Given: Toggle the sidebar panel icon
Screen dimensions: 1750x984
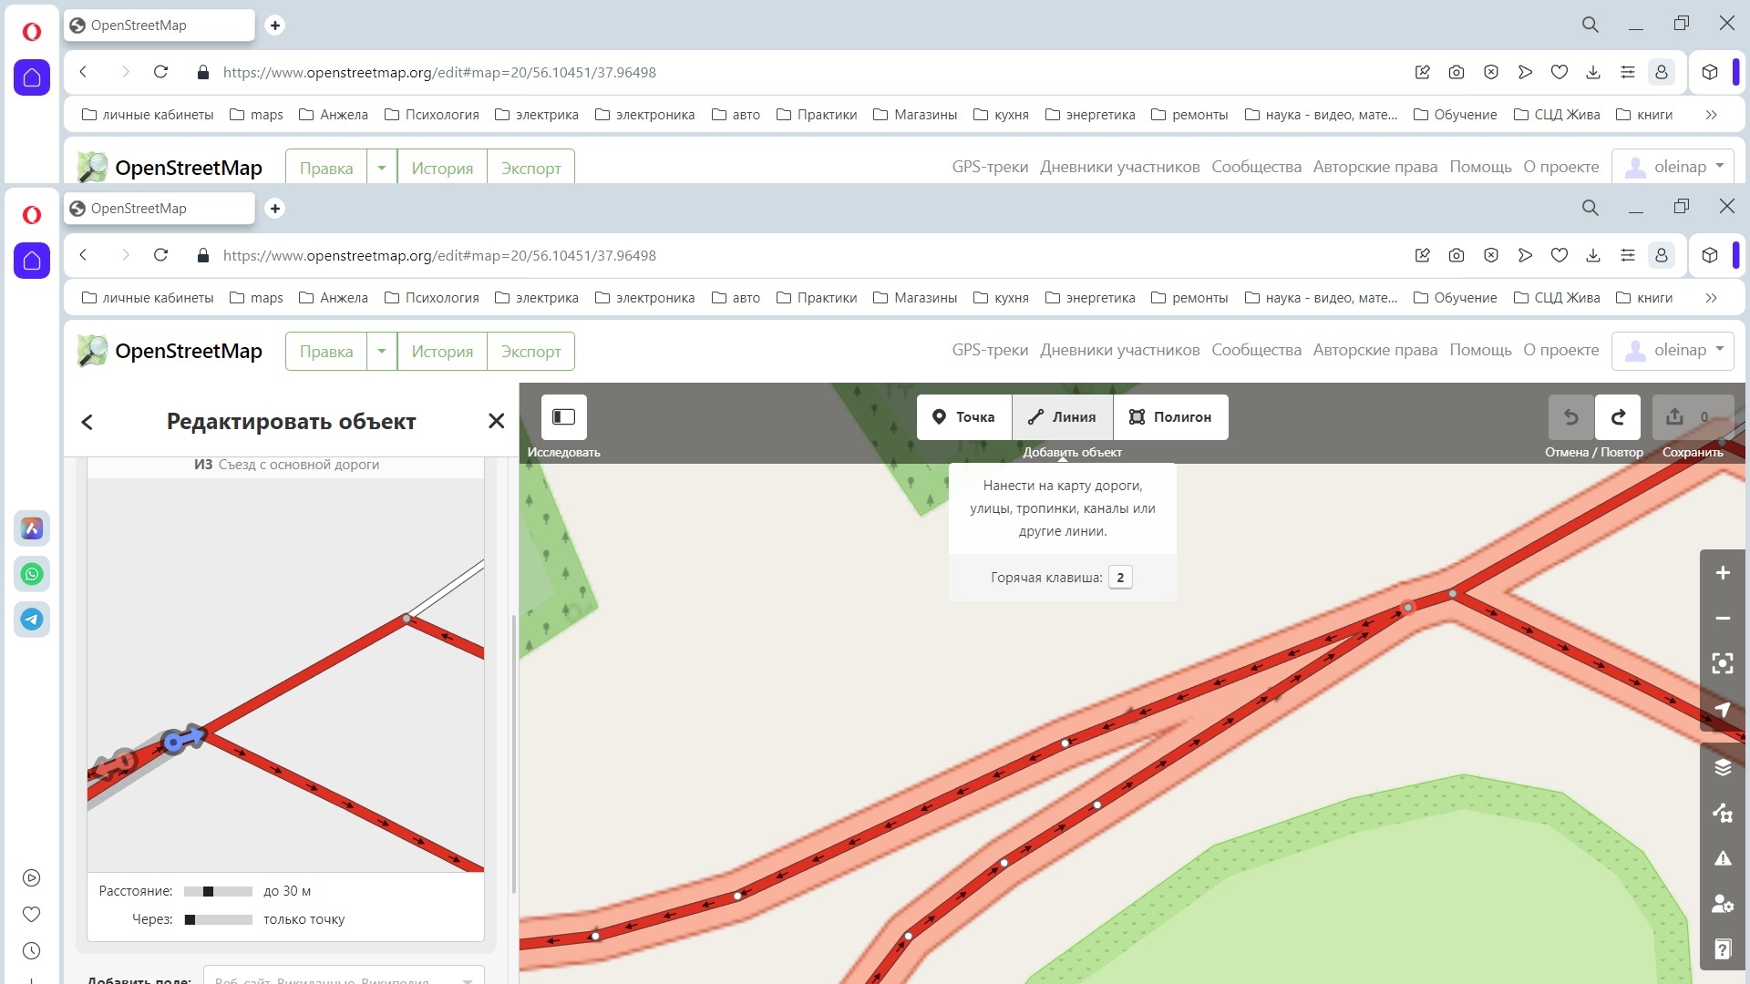Looking at the screenshot, I should coord(563,417).
